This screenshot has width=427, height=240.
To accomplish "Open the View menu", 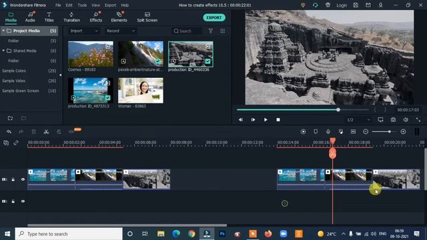I will tap(95, 5).
